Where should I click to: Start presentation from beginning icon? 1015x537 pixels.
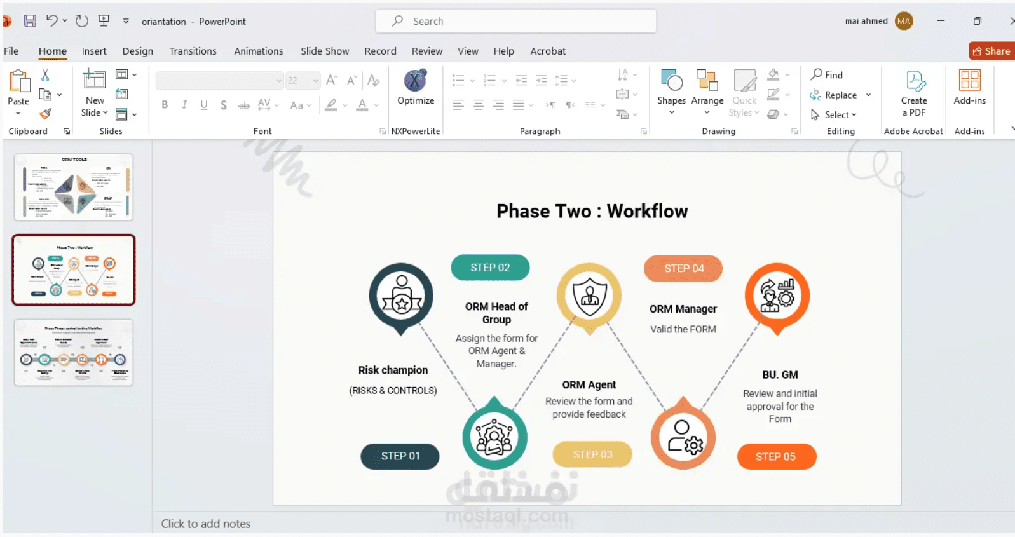(x=104, y=21)
